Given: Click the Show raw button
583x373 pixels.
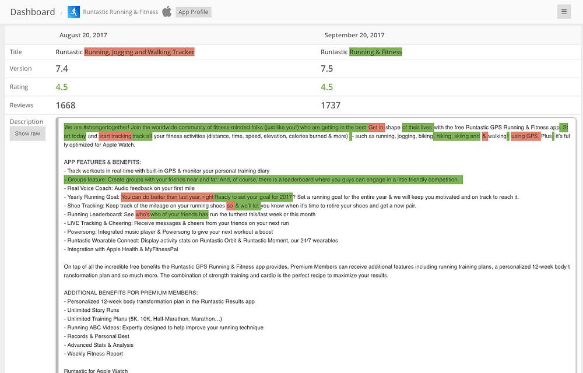Looking at the screenshot, I should 27,133.
